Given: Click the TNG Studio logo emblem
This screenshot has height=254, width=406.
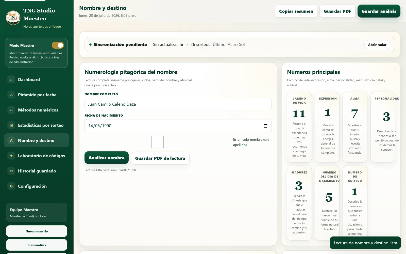Looking at the screenshot, I should (x=13, y=18).
